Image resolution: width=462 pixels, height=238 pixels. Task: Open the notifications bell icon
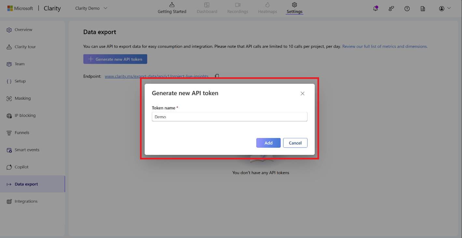point(376,8)
